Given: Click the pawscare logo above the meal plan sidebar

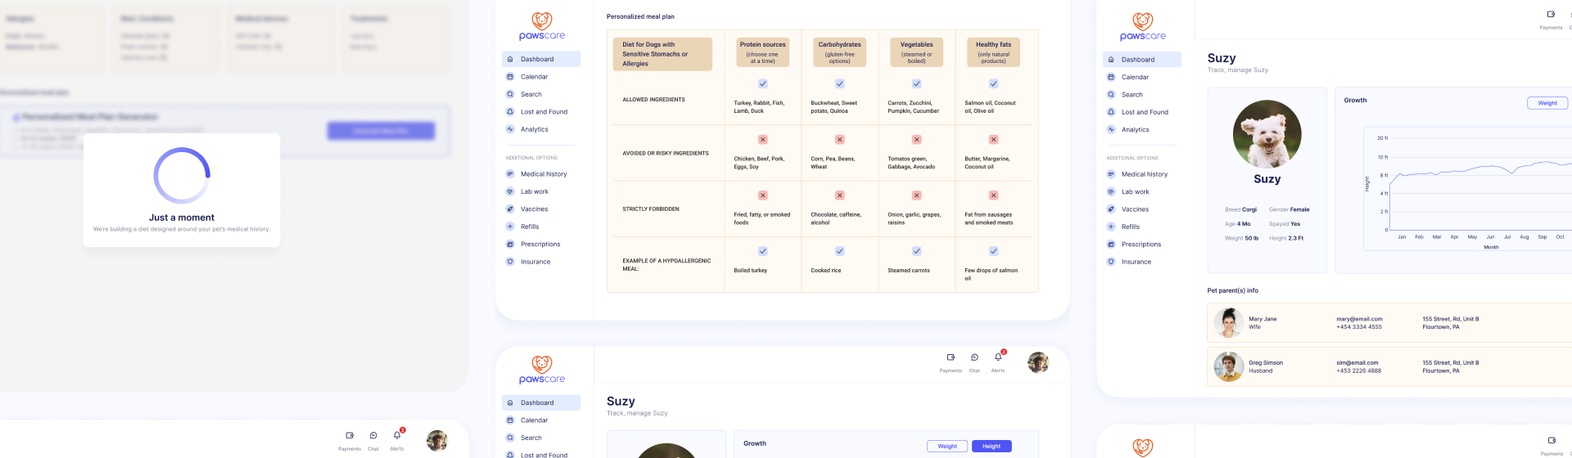Looking at the screenshot, I should click(x=541, y=26).
